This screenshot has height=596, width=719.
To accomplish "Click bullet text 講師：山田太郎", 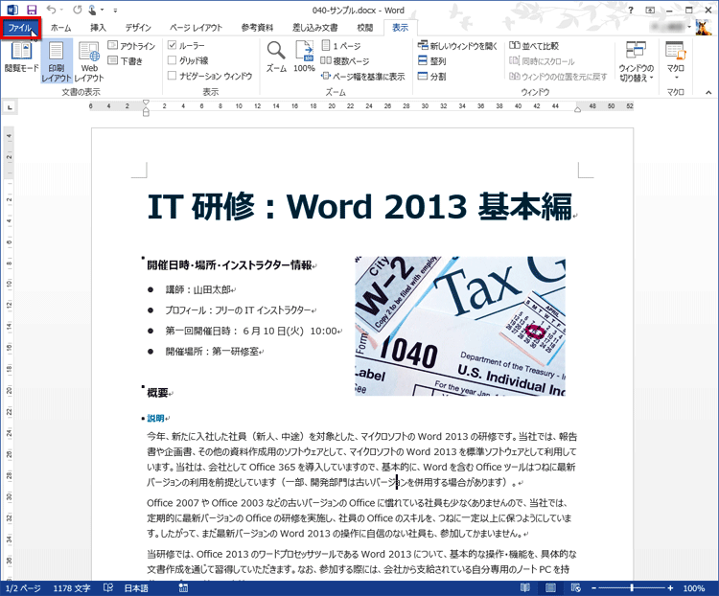I will (x=198, y=289).
